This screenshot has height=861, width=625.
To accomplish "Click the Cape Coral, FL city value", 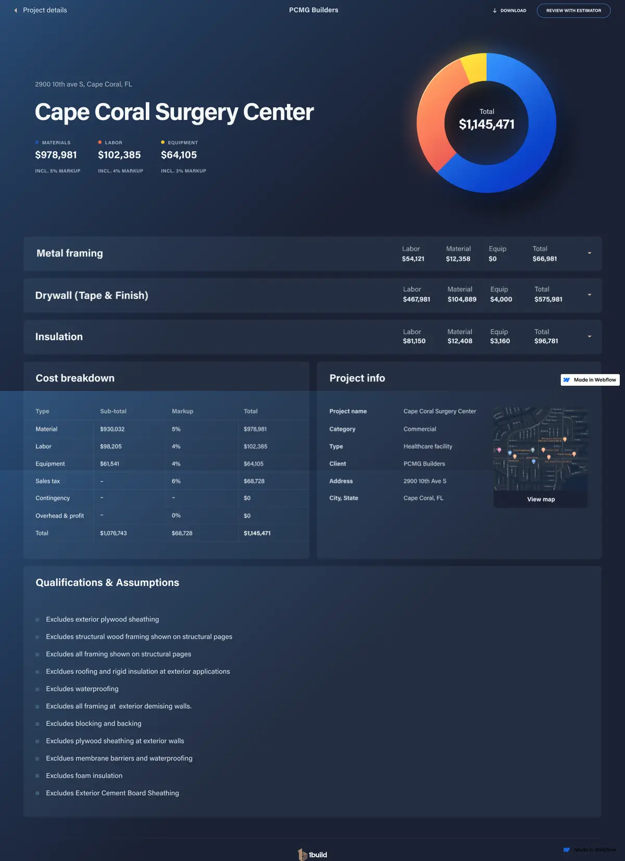I will 423,498.
